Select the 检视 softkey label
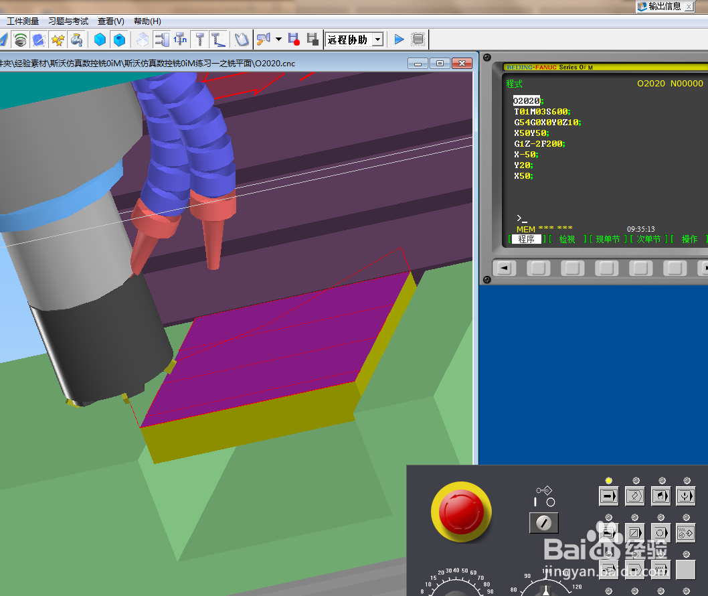This screenshot has width=708, height=596. tap(567, 239)
